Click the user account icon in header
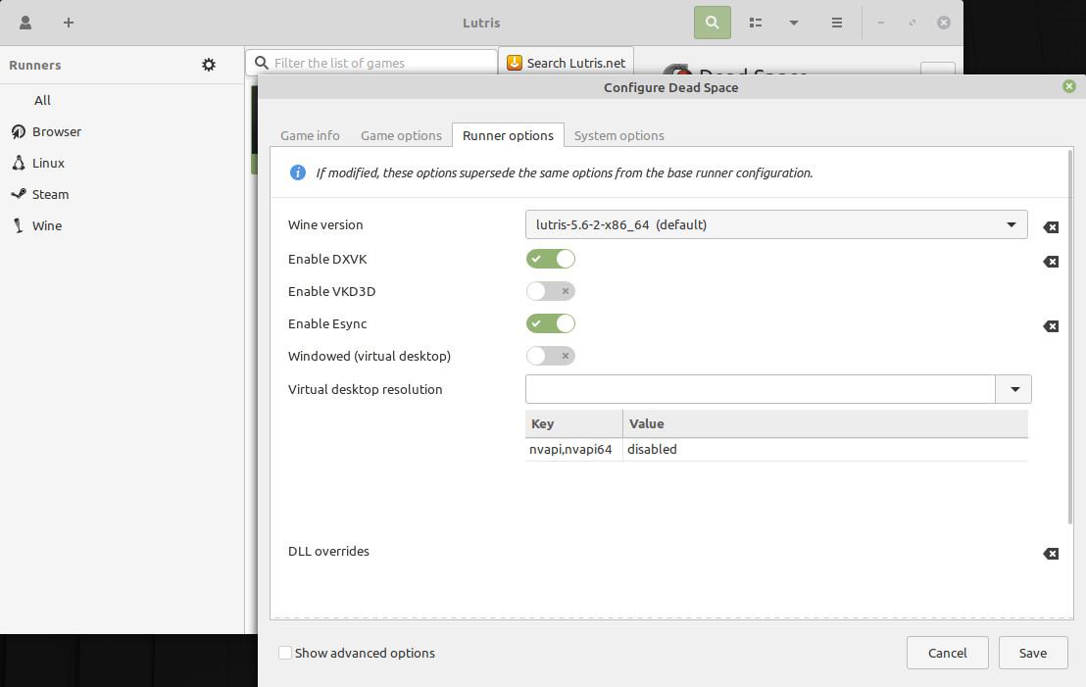 click(x=25, y=23)
